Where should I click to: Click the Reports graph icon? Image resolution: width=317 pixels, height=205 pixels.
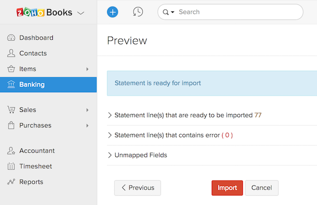pyautogui.click(x=11, y=182)
